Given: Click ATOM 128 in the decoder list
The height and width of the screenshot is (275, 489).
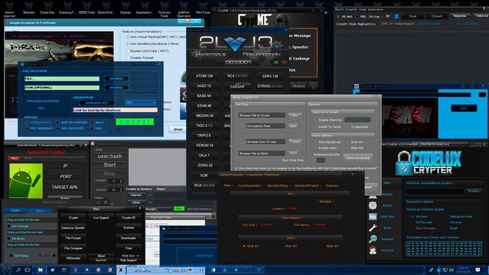Looking at the screenshot, I should 204,76.
